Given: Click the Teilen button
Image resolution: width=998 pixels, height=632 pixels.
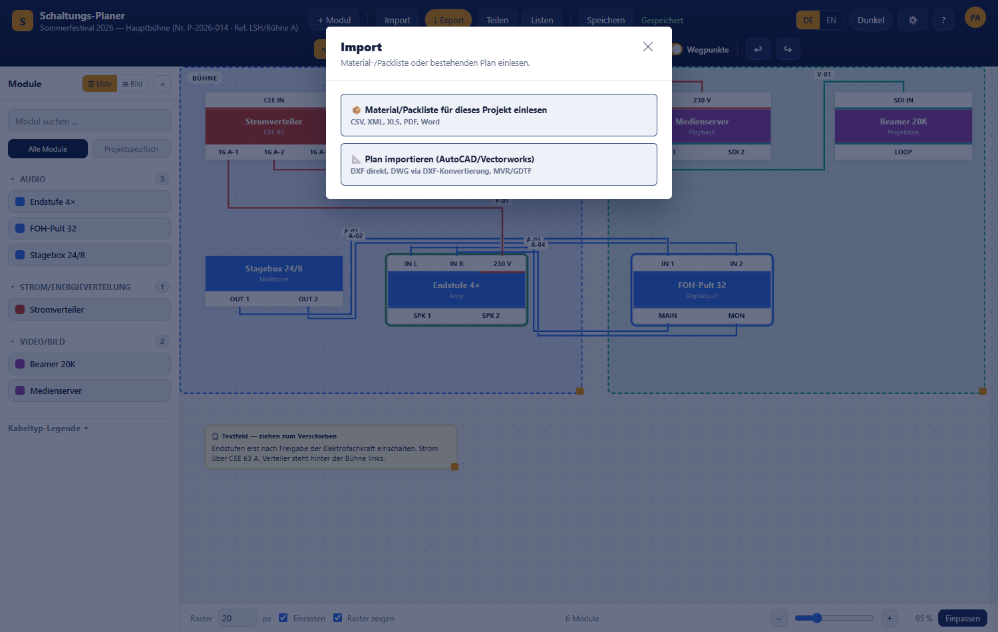Looking at the screenshot, I should pos(497,20).
